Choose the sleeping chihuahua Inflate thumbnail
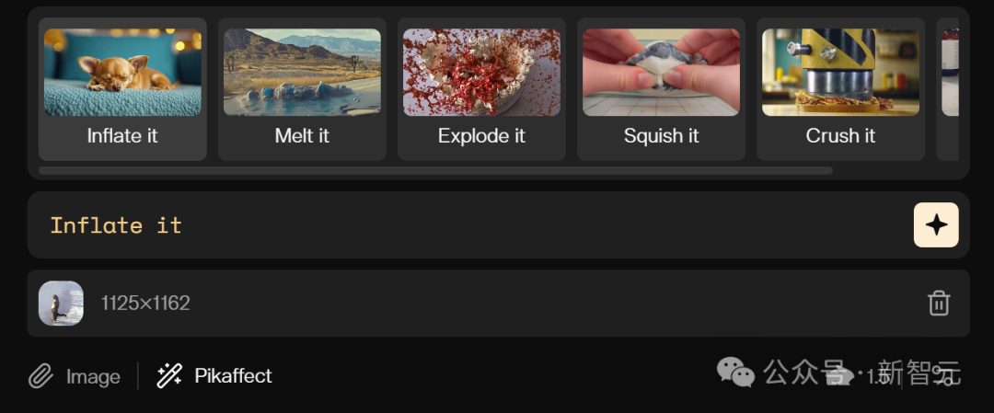This screenshot has width=994, height=413. click(122, 73)
